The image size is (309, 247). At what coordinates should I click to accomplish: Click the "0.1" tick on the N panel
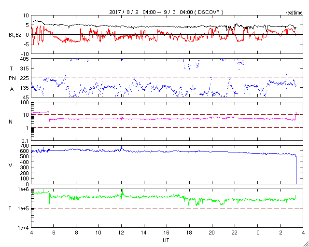coord(26,141)
